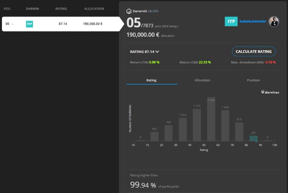Switch to the Rating tab
This screenshot has height=193, width=288.
point(151,80)
